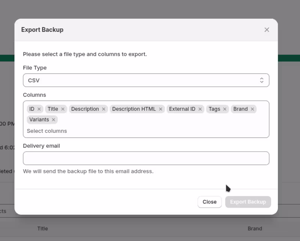Remove the Tags column chip
The image size is (300, 241).
pyautogui.click(x=225, y=109)
